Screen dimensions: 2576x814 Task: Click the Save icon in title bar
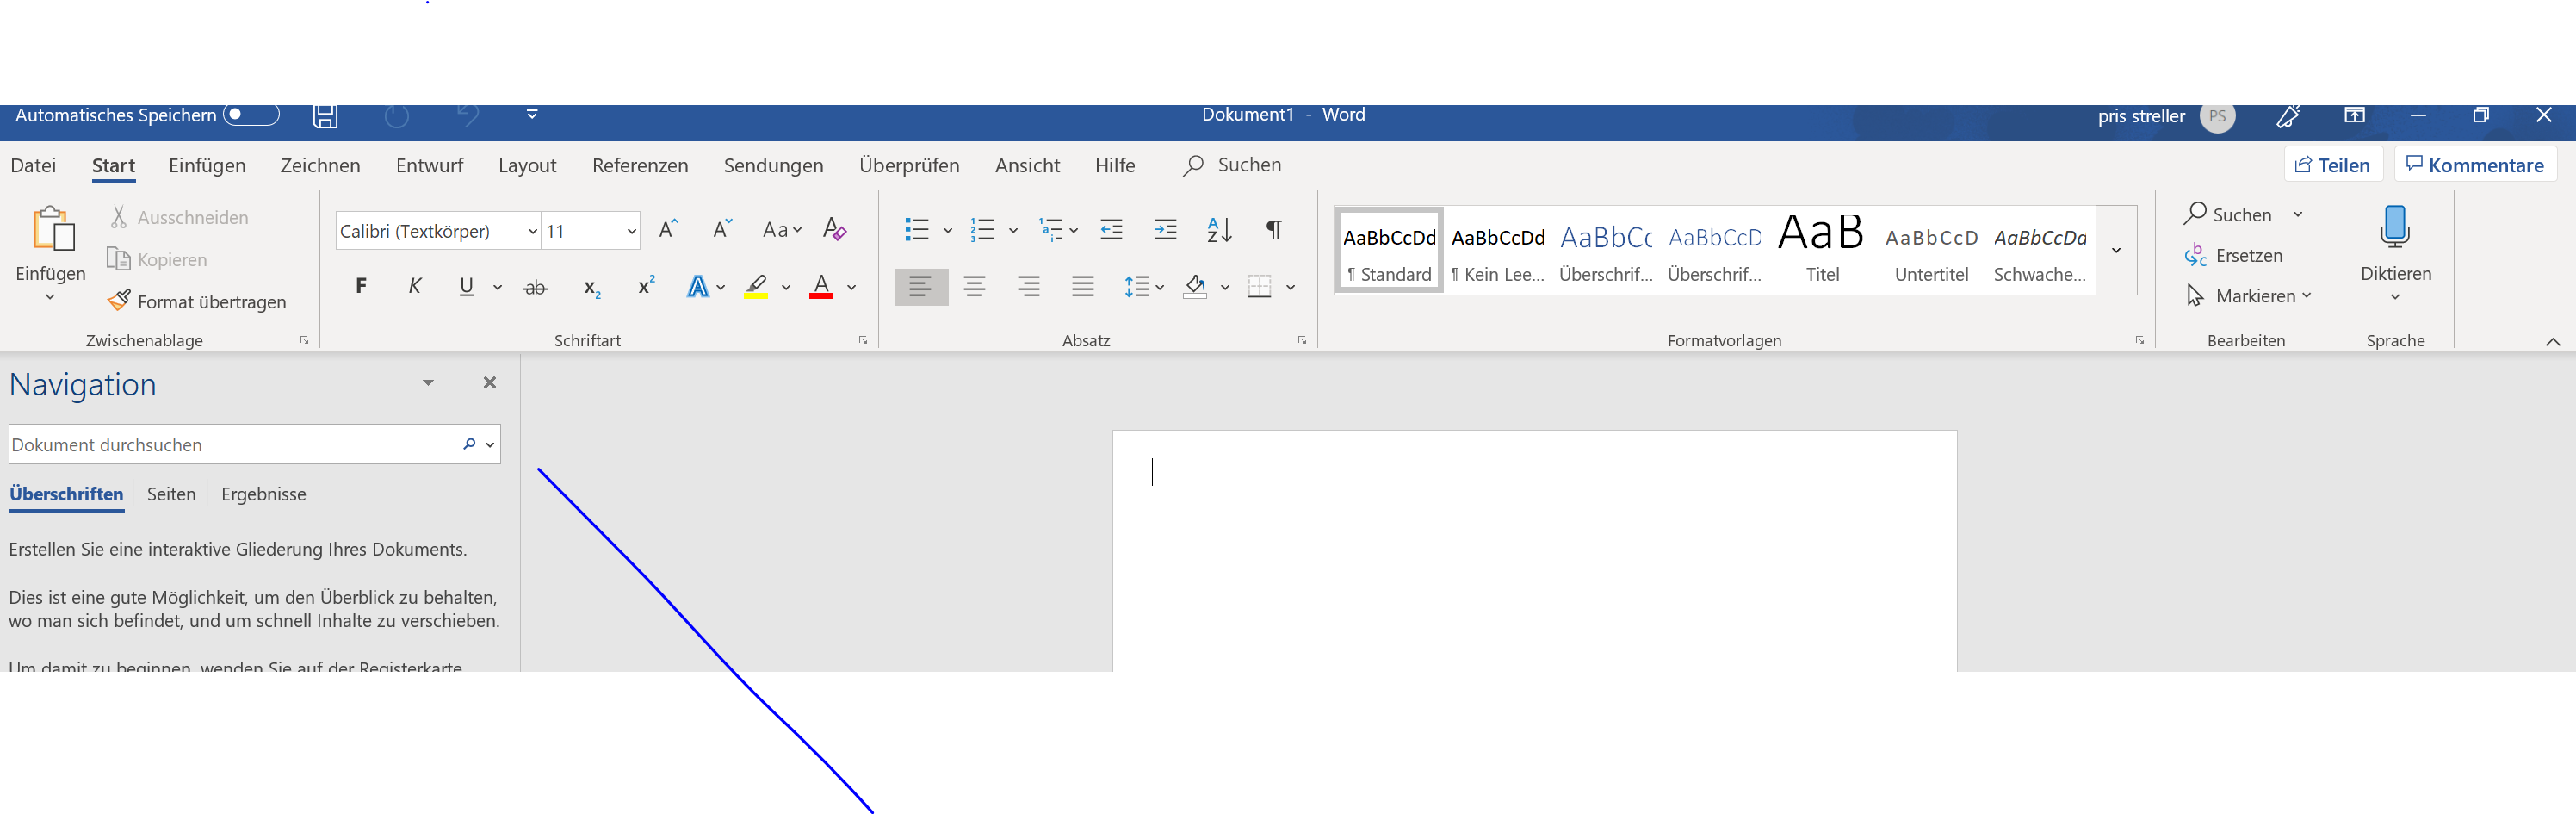point(325,115)
